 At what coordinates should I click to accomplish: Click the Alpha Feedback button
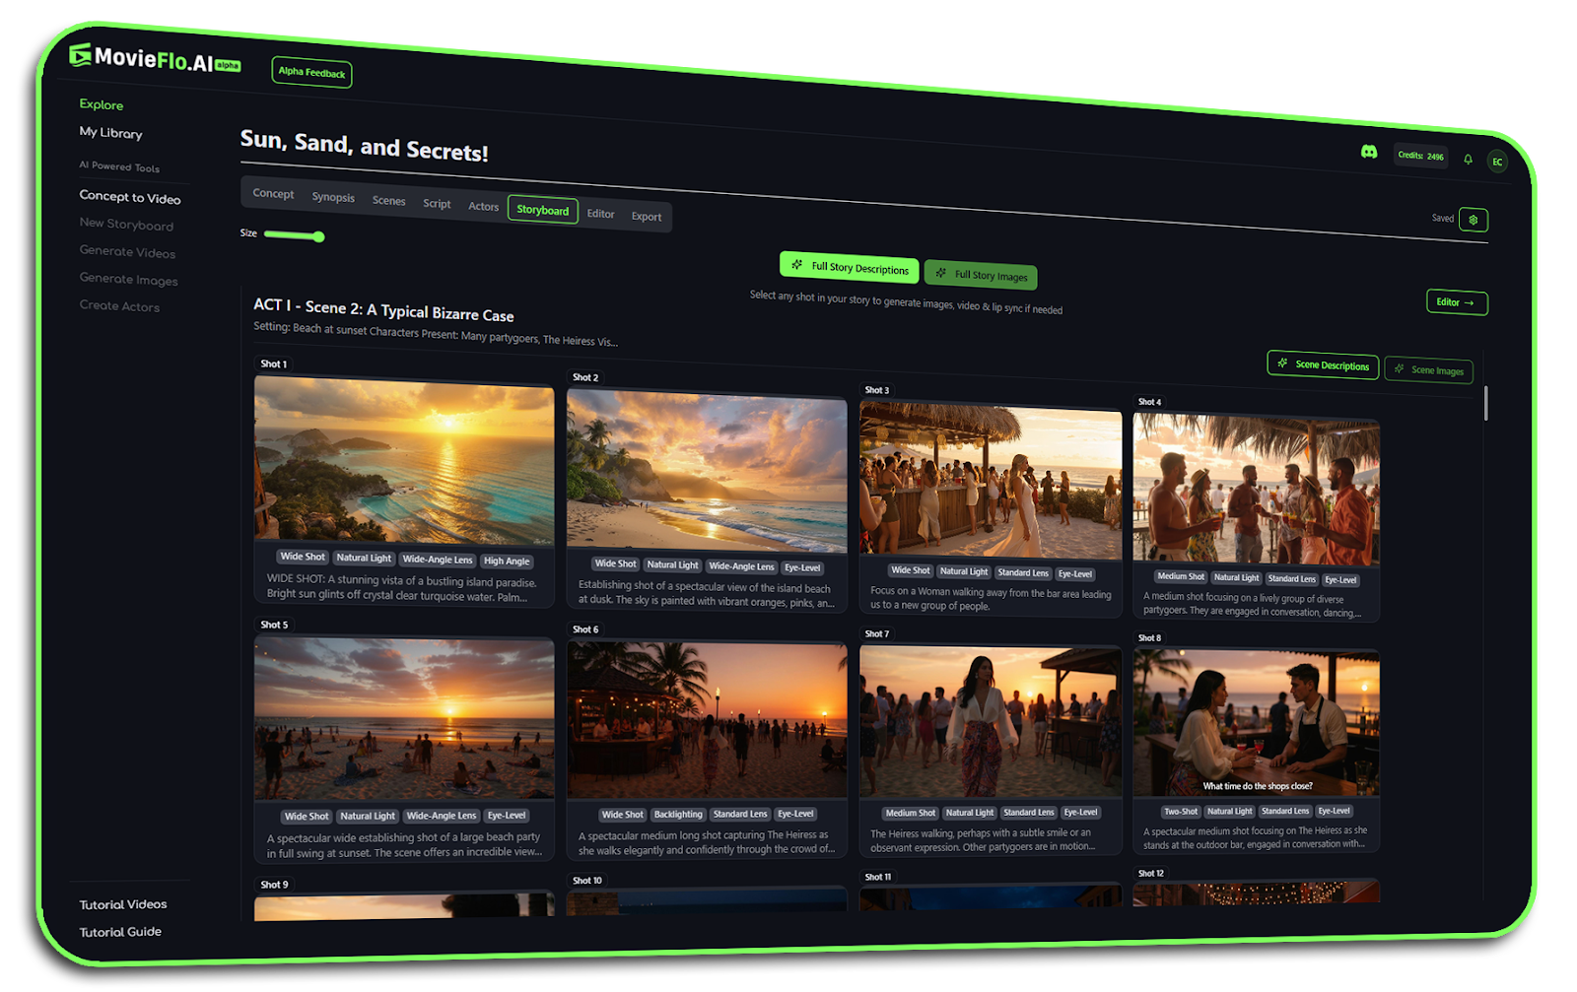[311, 72]
